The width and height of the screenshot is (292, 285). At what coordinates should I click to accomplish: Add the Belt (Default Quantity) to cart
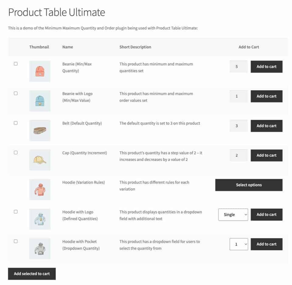coord(266,126)
